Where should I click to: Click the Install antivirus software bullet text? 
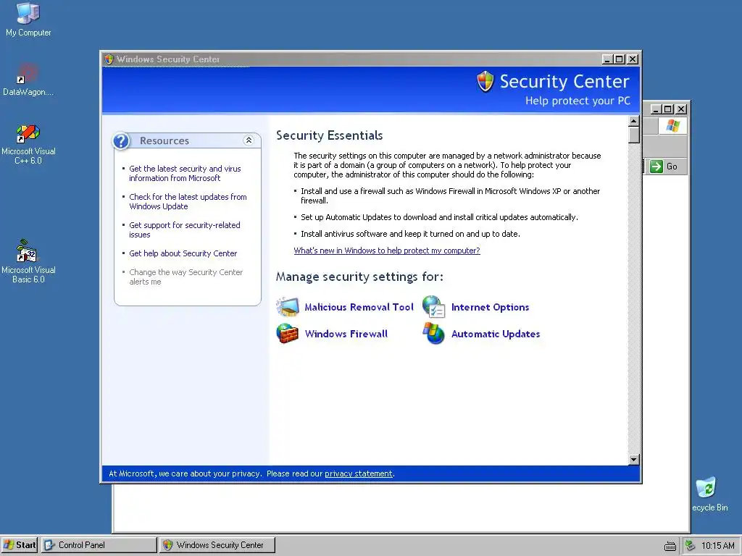(410, 234)
